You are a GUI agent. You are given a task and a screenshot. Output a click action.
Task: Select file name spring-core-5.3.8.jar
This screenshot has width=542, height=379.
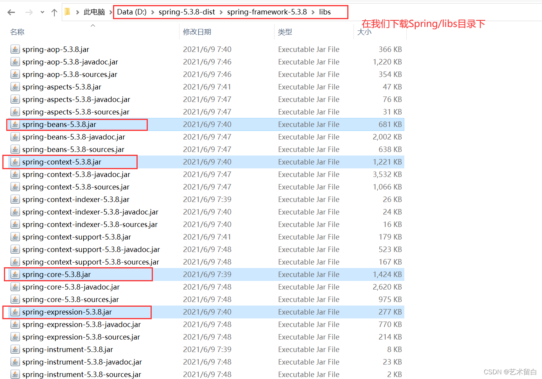coord(56,275)
